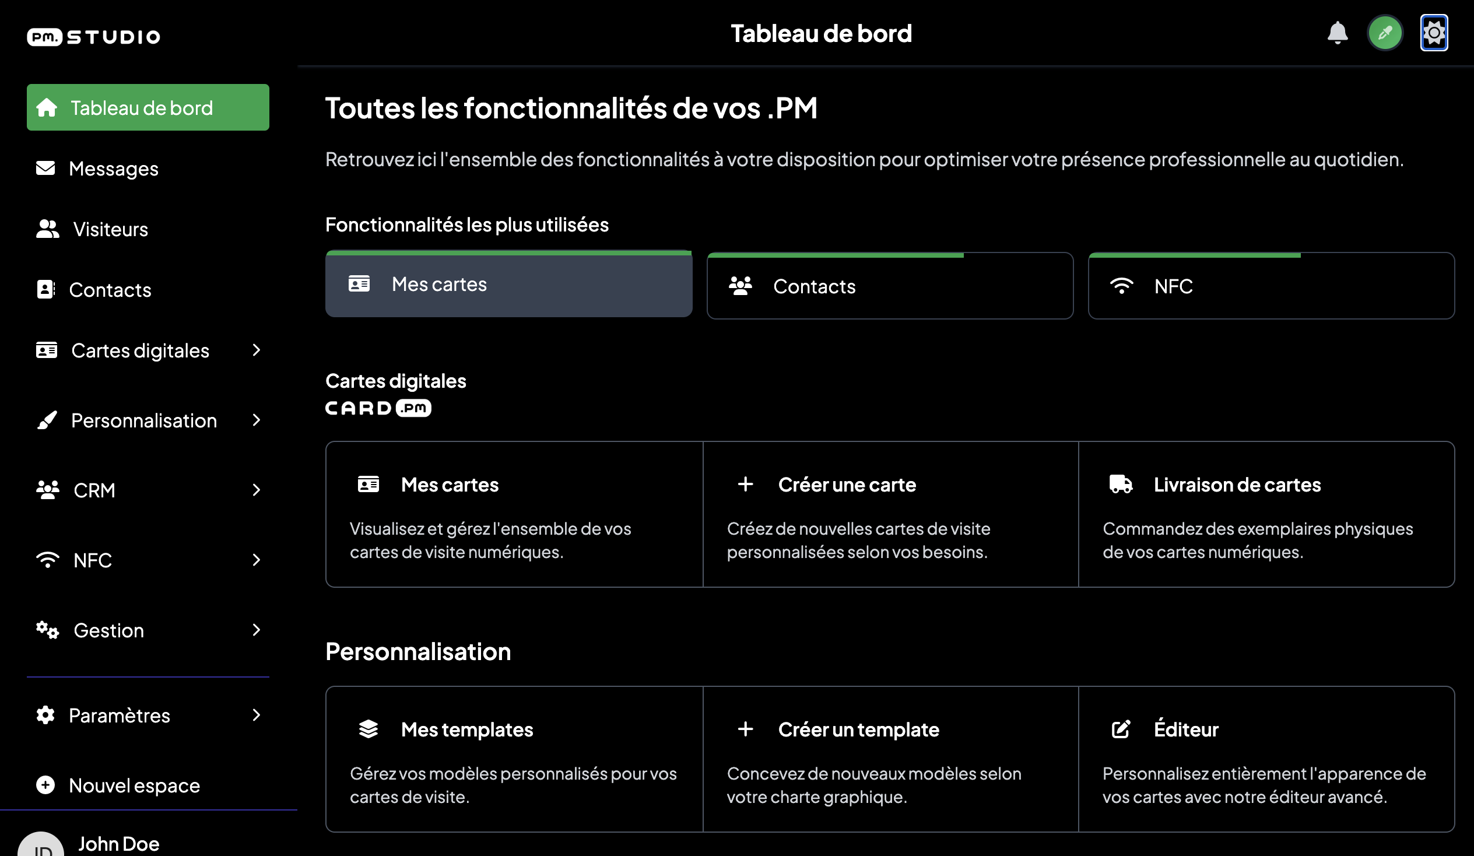Click Nouvel espace plus button

pos(45,785)
